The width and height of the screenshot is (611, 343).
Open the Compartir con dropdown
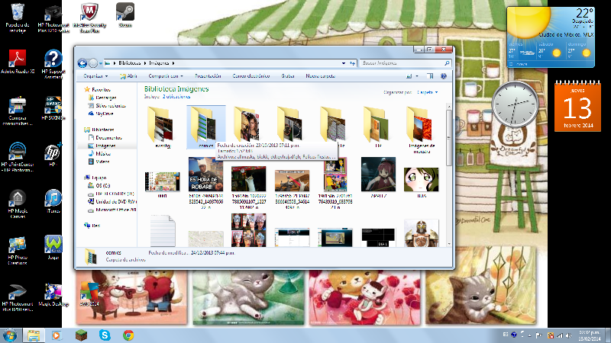coord(166,76)
